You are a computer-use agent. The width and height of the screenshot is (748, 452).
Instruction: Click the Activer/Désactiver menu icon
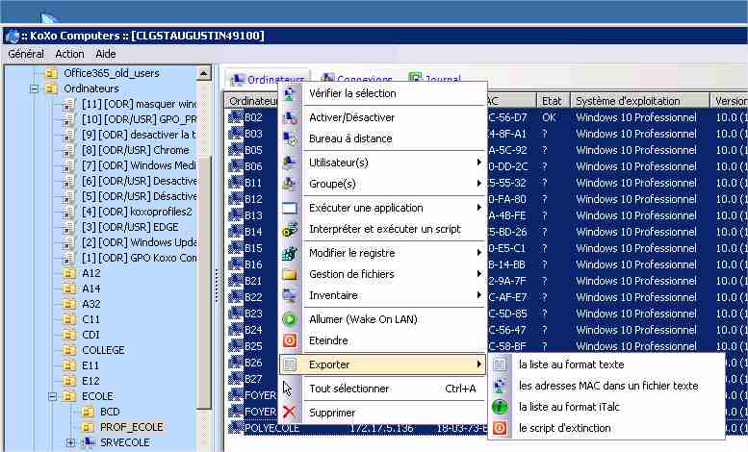290,117
